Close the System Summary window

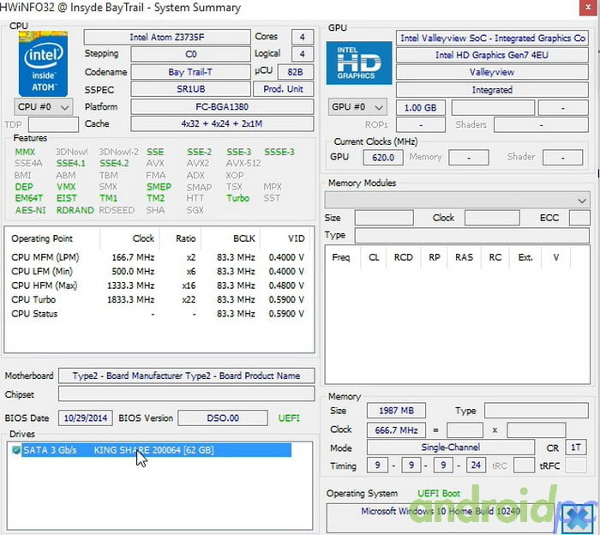[589, 8]
